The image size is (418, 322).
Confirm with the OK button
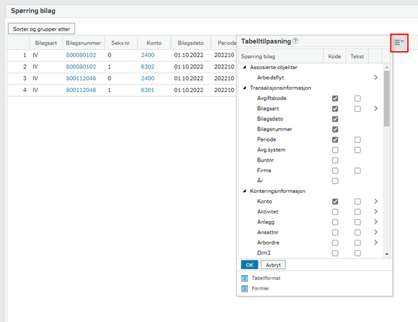pos(249,265)
